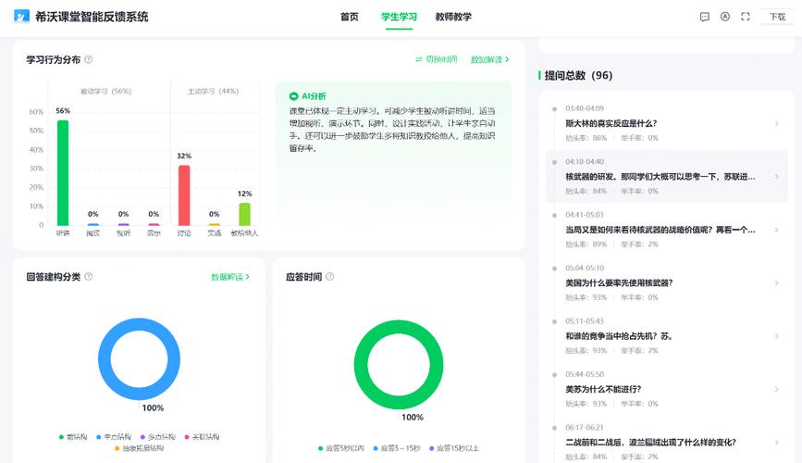The image size is (802, 463).
Task: Click the 05:44-05:50 time label
Action: 585,374
